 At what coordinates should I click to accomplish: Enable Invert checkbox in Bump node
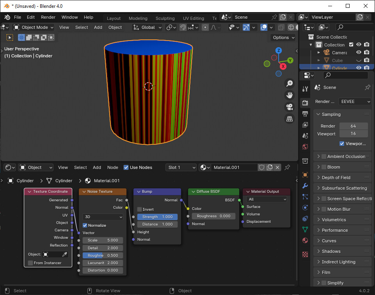(140, 209)
